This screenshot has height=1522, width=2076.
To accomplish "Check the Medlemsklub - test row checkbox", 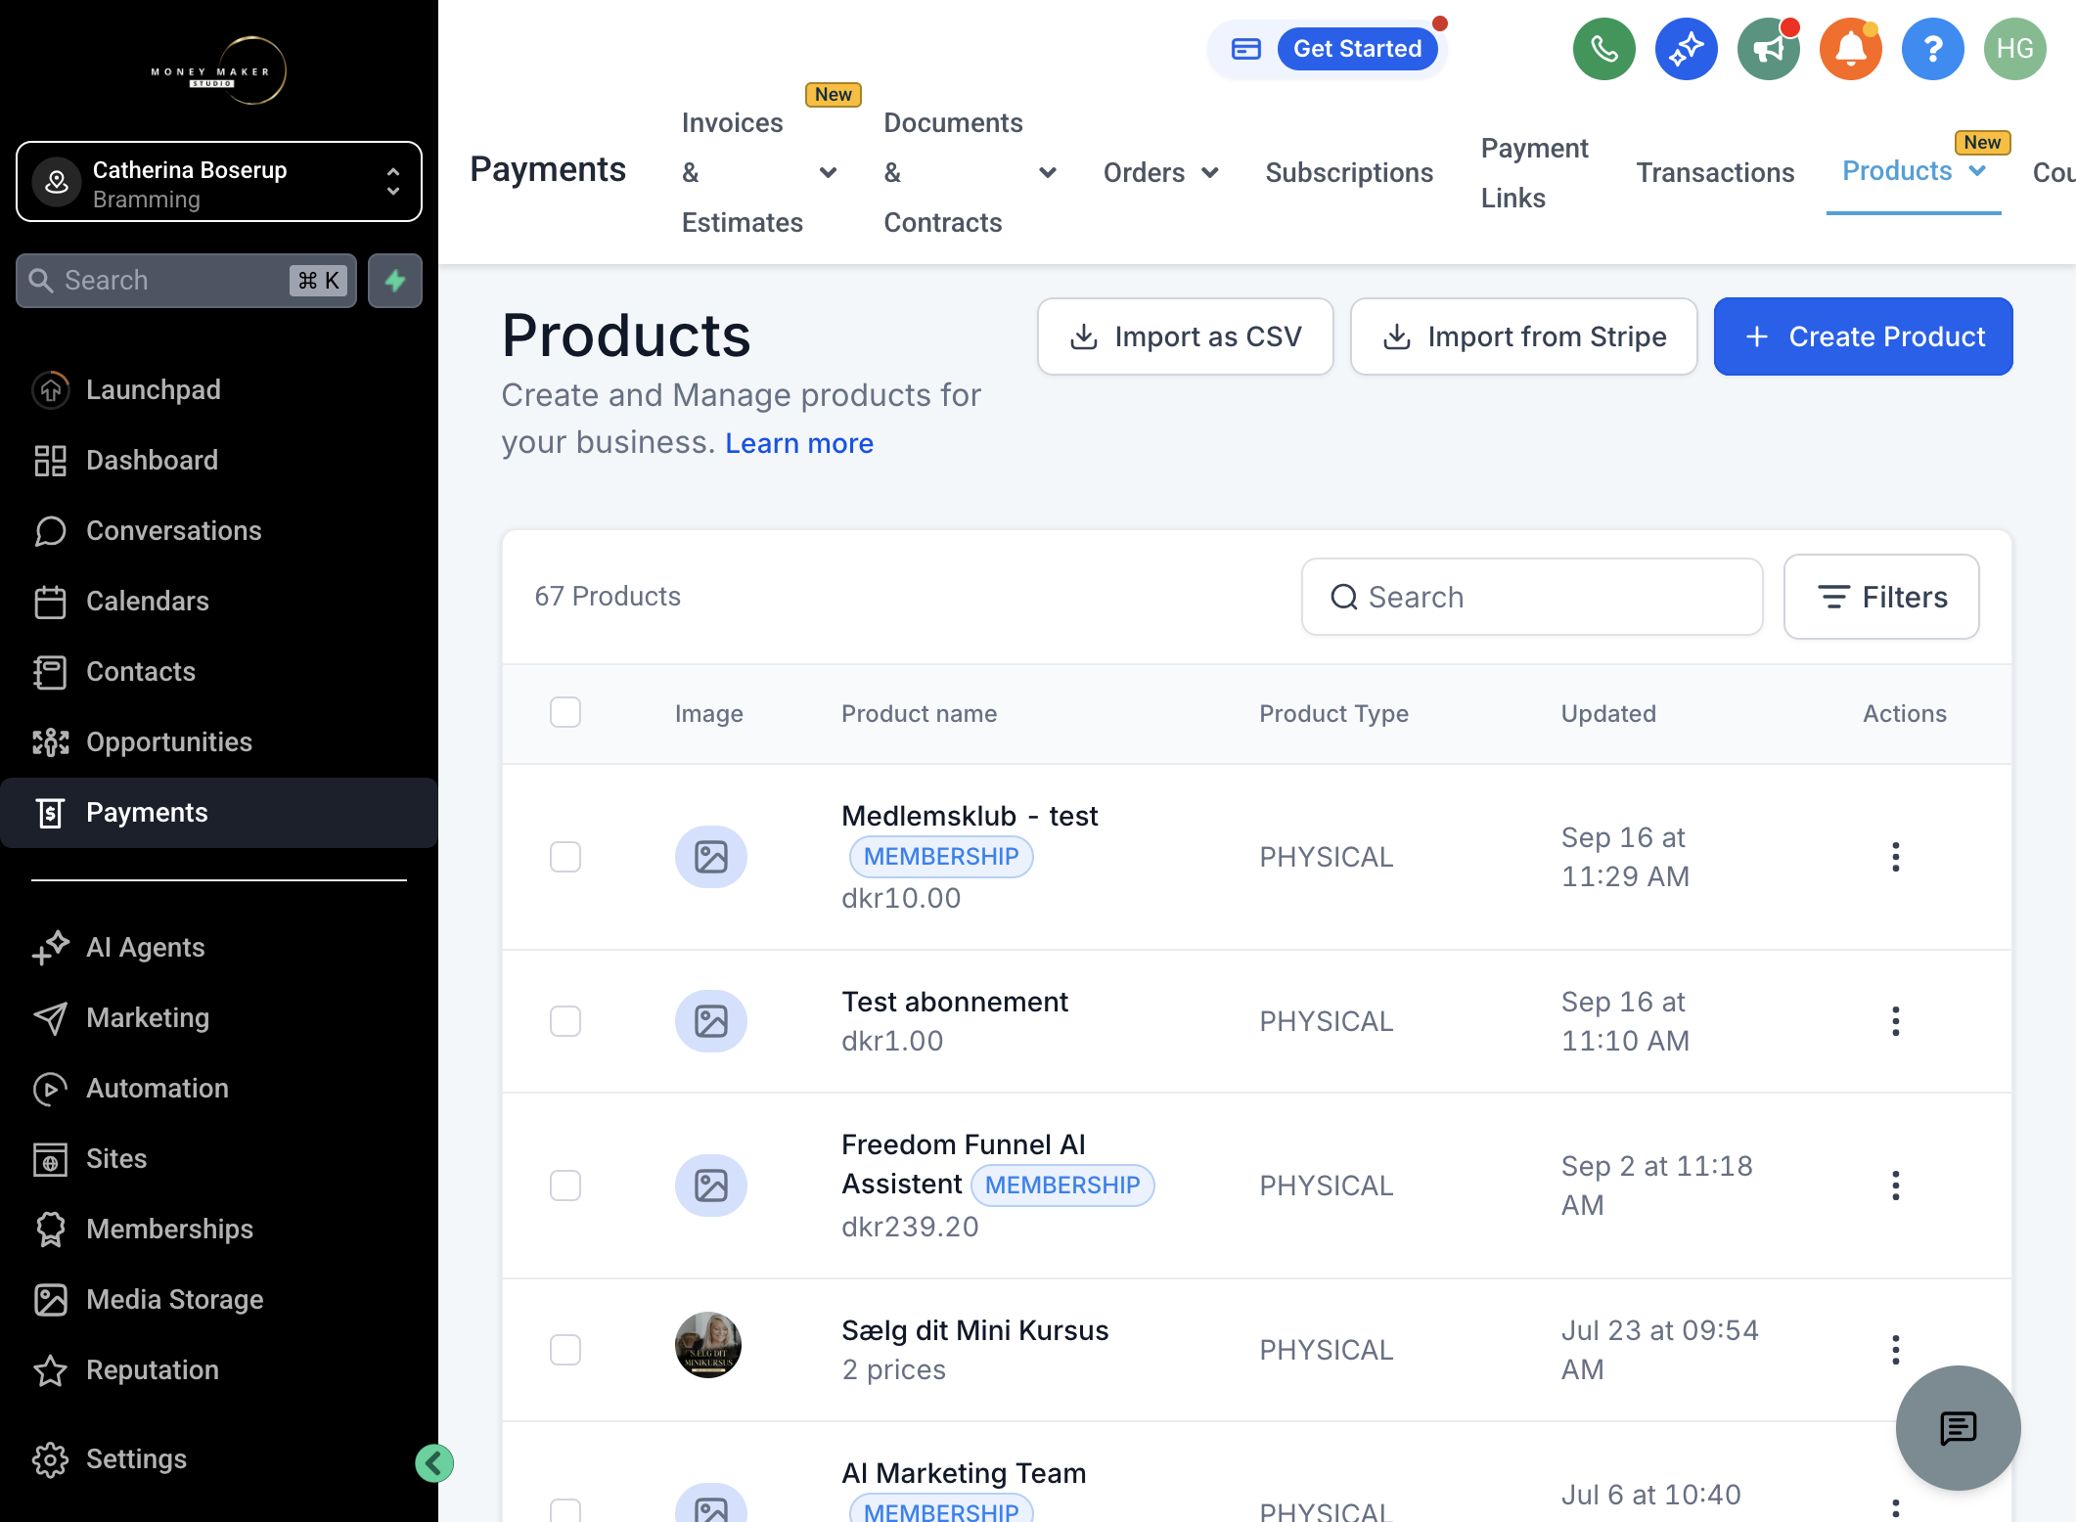I will [x=565, y=857].
